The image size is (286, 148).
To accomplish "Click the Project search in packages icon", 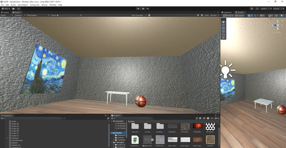I will (x=197, y=118).
